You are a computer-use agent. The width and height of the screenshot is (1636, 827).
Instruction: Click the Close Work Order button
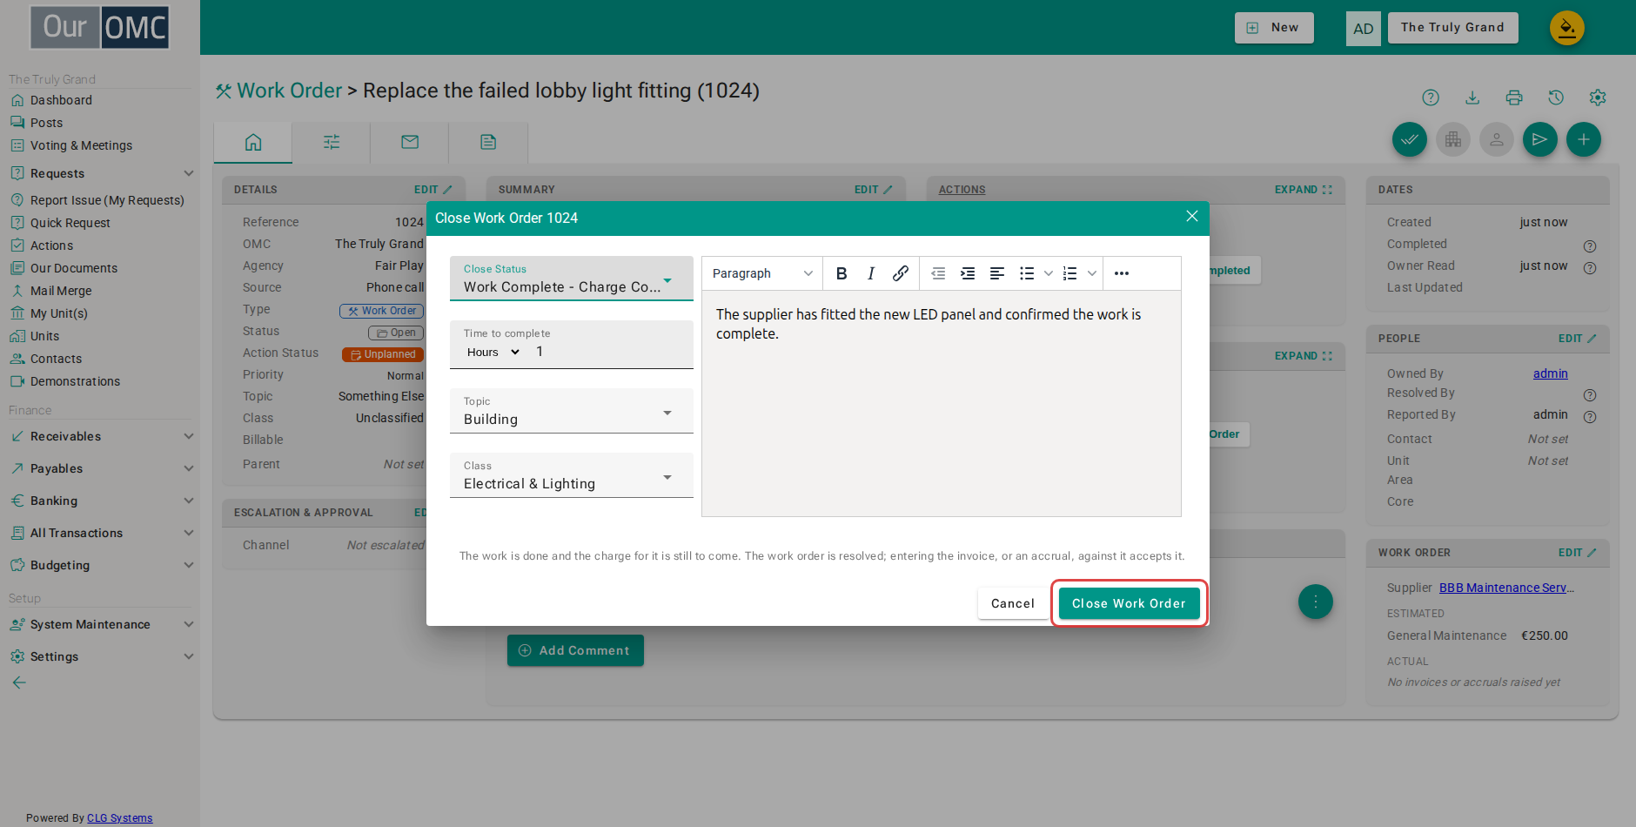click(1129, 603)
